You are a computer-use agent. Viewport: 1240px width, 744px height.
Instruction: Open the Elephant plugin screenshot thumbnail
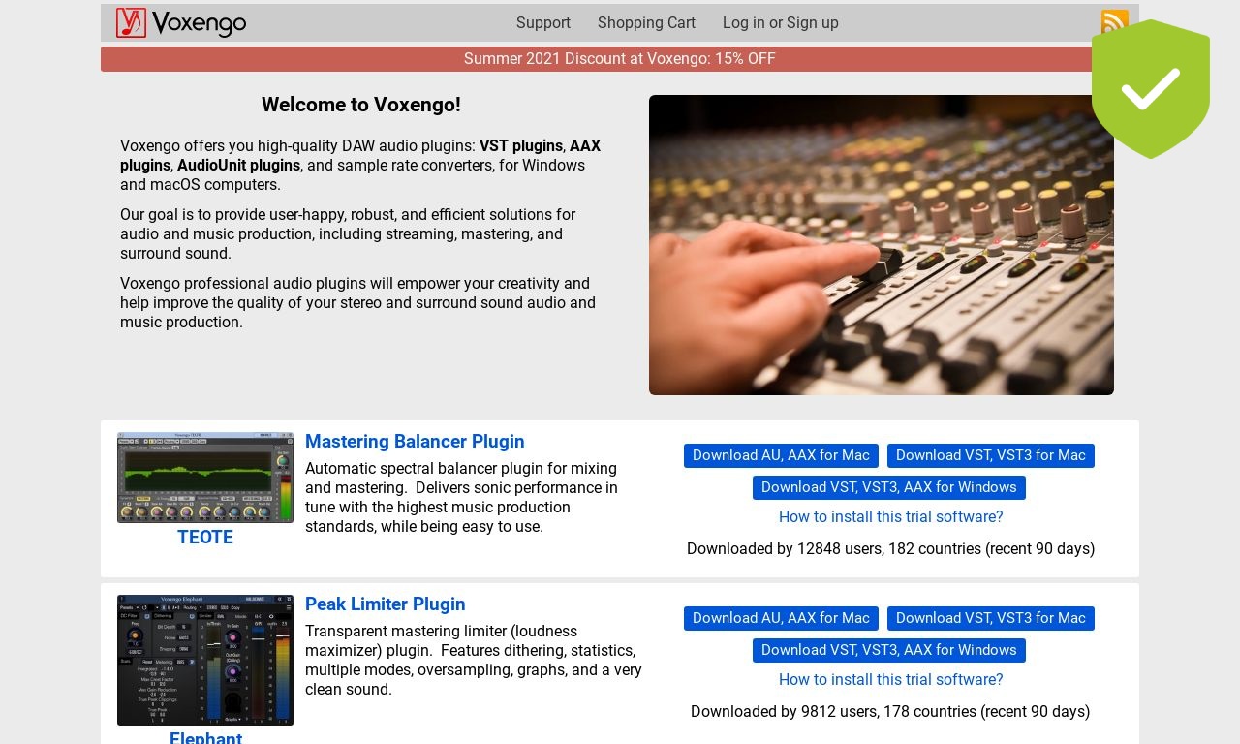point(205,660)
